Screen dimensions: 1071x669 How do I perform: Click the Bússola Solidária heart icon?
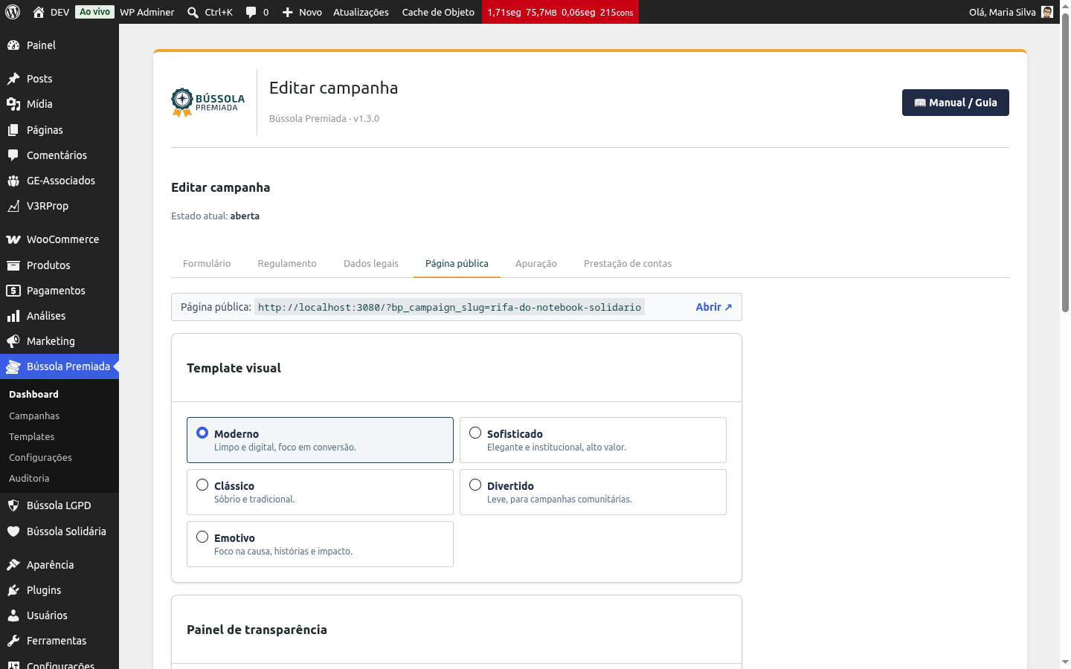click(13, 531)
